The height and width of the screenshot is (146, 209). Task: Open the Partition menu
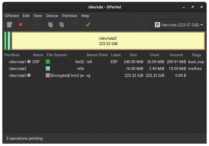70,16
